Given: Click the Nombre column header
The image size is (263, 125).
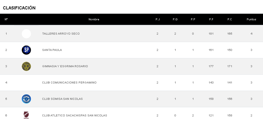Looking at the screenshot, I should [x=94, y=19].
